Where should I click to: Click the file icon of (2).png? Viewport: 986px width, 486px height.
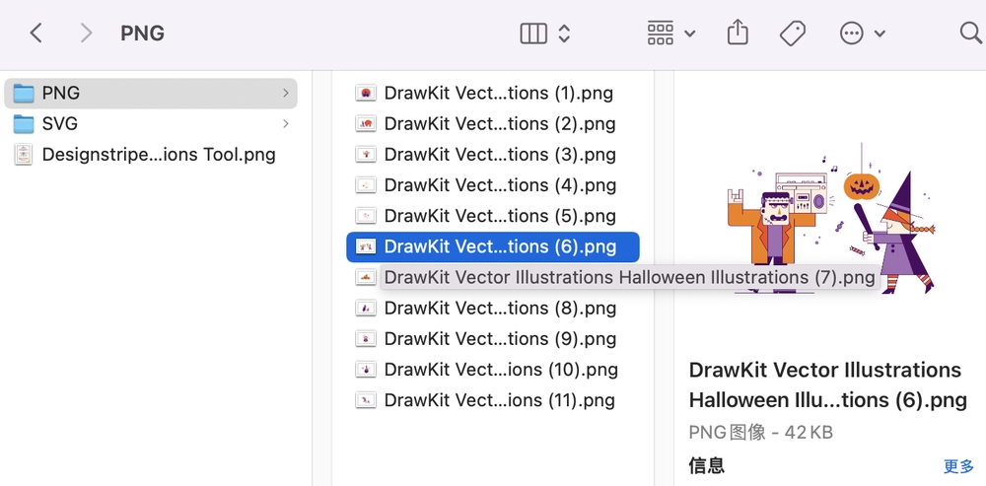click(366, 124)
